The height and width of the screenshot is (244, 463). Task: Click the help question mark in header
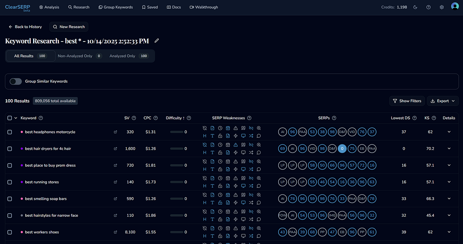(428, 7)
